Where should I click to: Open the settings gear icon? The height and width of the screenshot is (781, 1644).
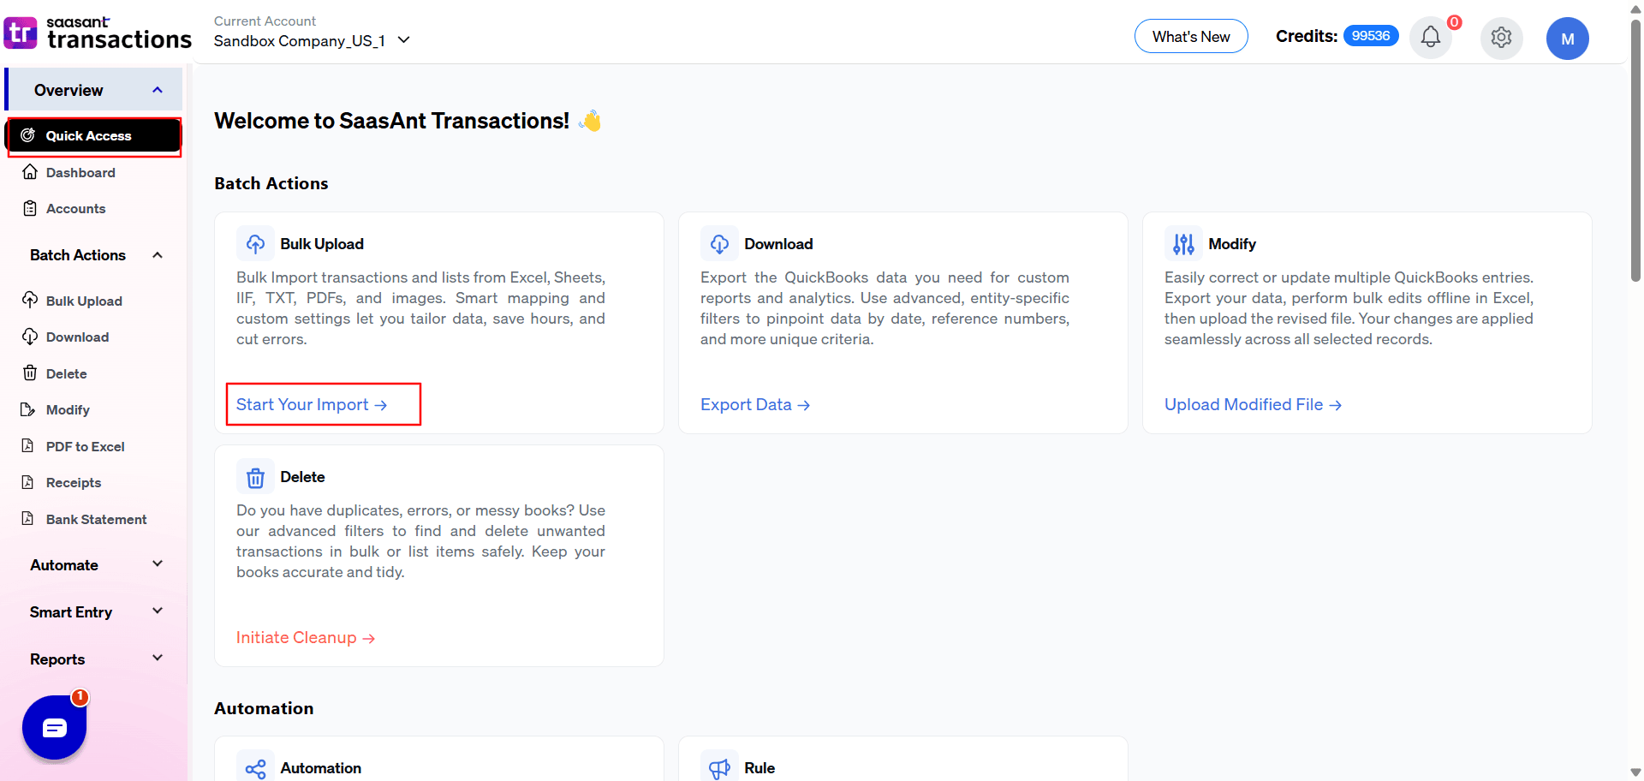(x=1501, y=38)
